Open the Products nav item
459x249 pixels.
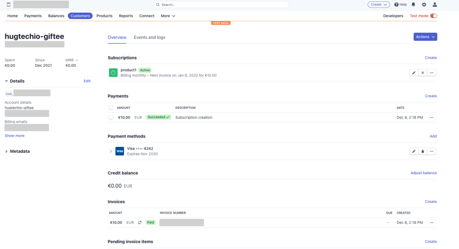tap(104, 16)
